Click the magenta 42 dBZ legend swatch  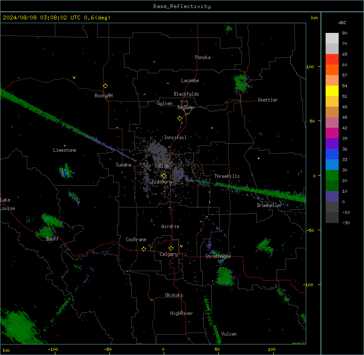point(332,133)
